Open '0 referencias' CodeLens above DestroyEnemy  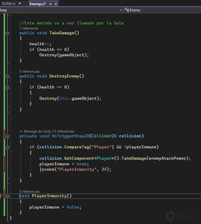tap(29, 71)
